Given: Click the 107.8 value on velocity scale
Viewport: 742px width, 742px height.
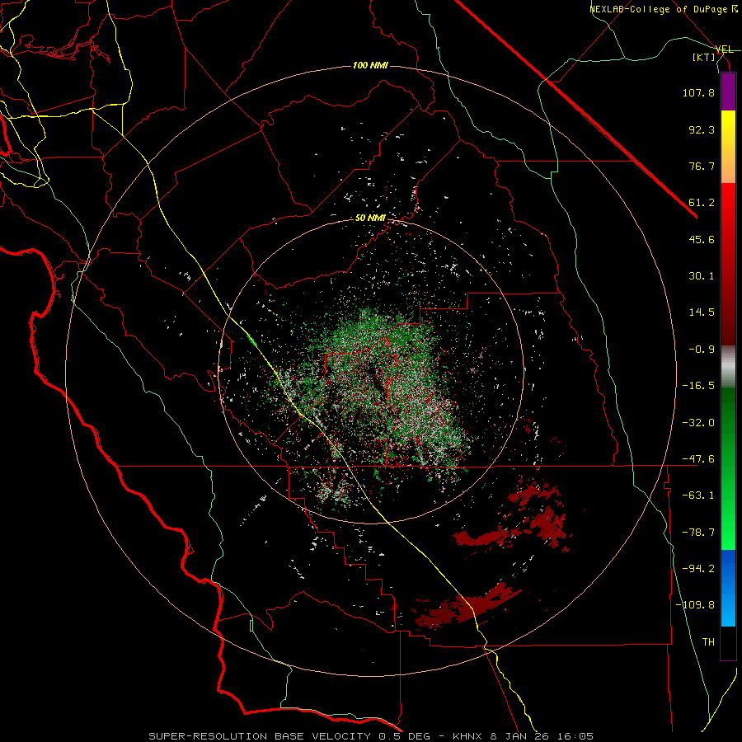Looking at the screenshot, I should tap(698, 92).
